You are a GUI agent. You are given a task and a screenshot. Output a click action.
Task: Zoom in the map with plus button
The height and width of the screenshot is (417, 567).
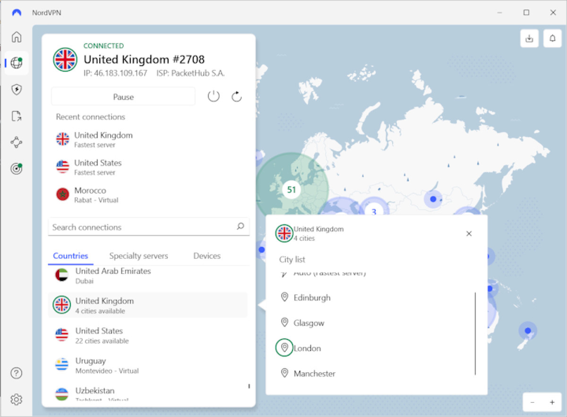click(x=552, y=402)
